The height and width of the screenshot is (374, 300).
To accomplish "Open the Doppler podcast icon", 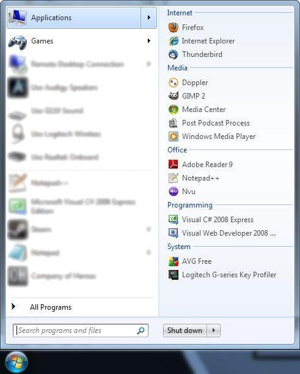I will click(174, 83).
